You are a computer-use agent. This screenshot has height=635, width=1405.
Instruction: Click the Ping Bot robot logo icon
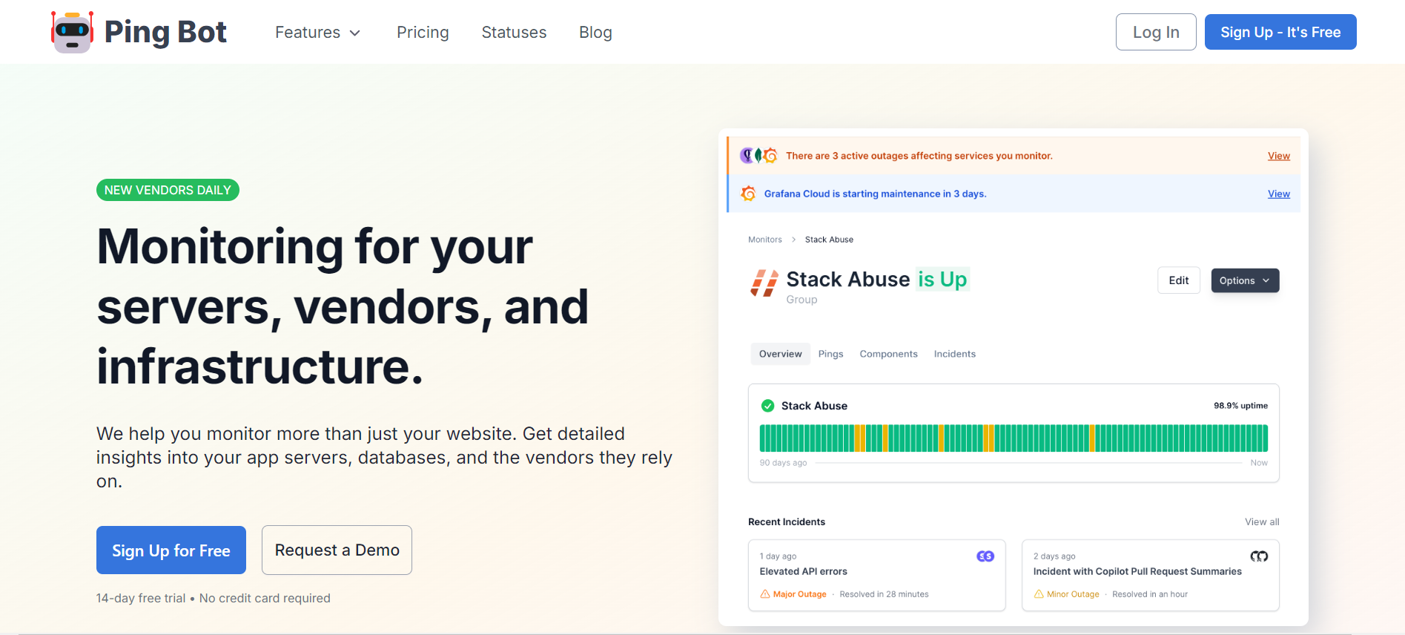point(72,32)
